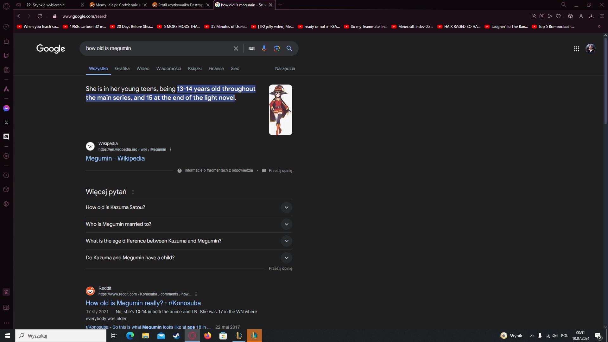Click the address bar URL
The height and width of the screenshot is (342, 608).
tap(85, 16)
